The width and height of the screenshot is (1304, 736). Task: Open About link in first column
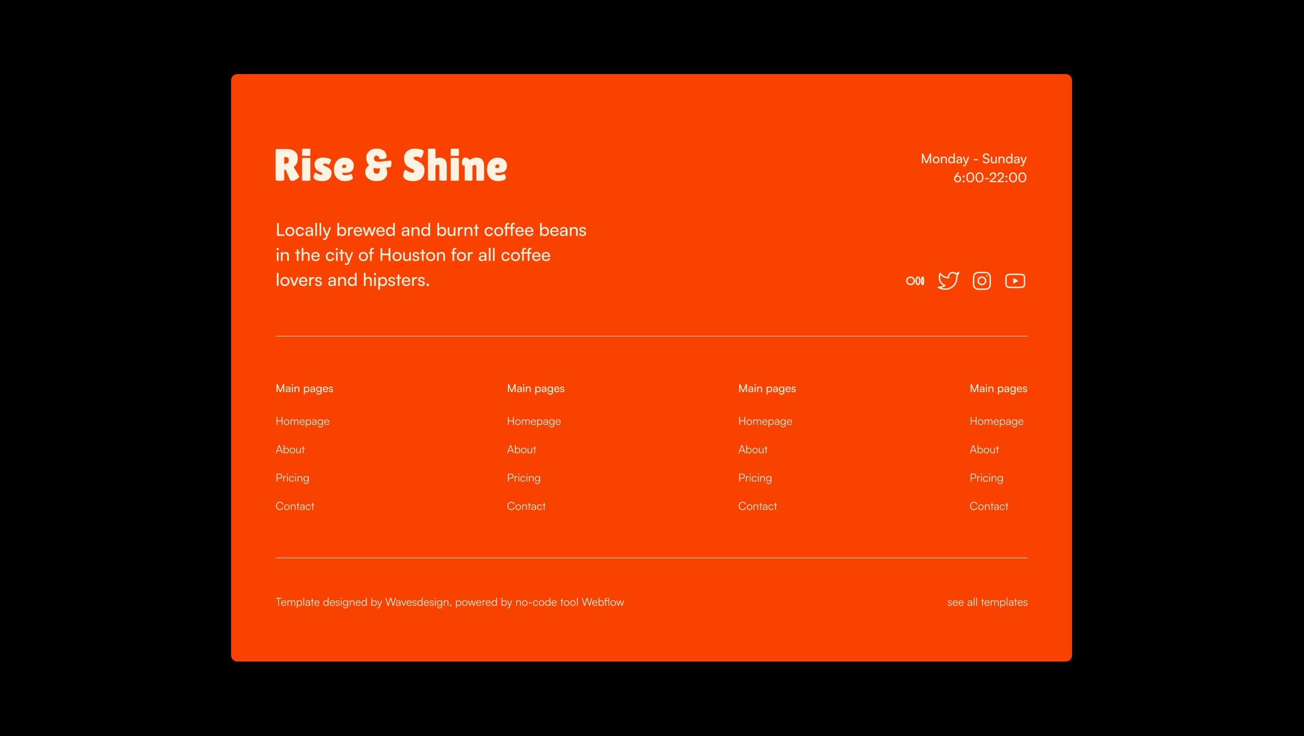[290, 450]
